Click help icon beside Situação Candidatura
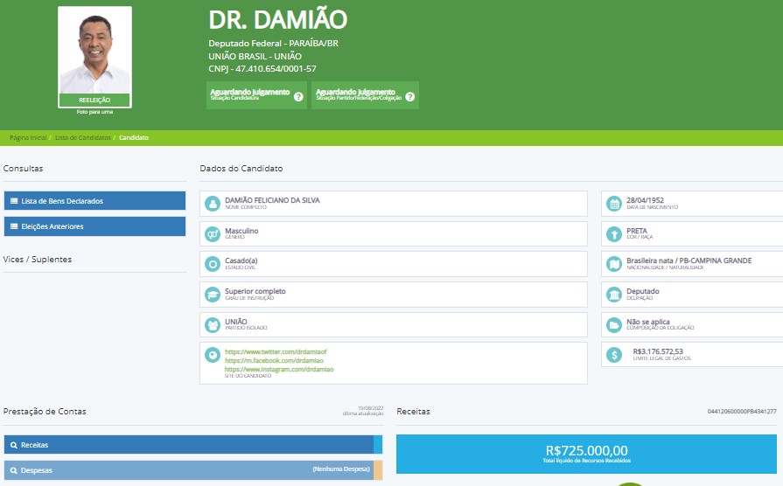 point(298,96)
